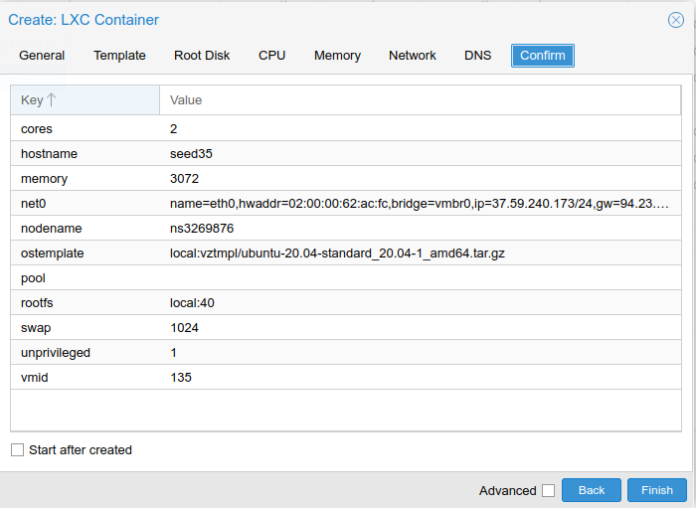Screen dimensions: 696x508
Task: Select the Confirm tab
Action: 542,56
